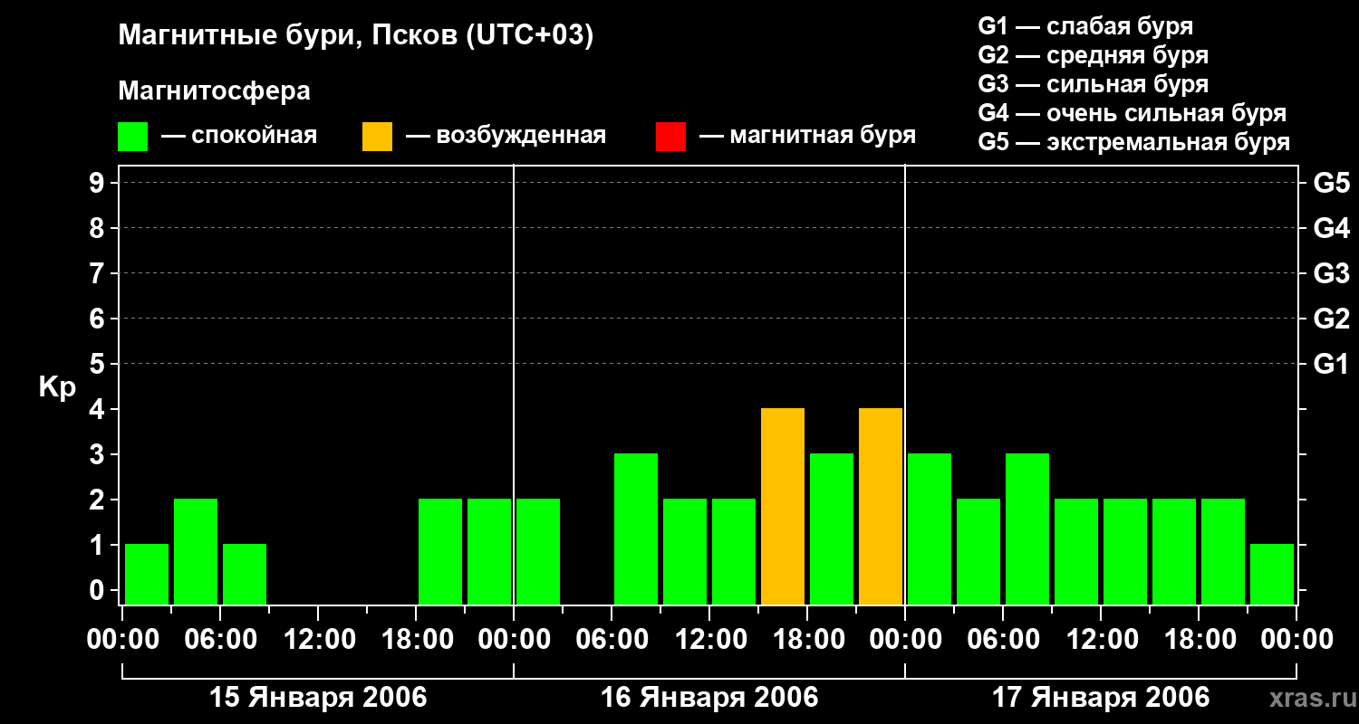Image resolution: width=1359 pixels, height=724 pixels.
Task: Click the line 'G3 — сильная буря'
Action: pos(1093,84)
